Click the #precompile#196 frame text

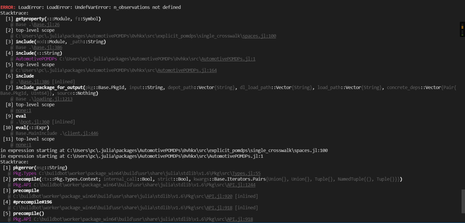pos(32,202)
